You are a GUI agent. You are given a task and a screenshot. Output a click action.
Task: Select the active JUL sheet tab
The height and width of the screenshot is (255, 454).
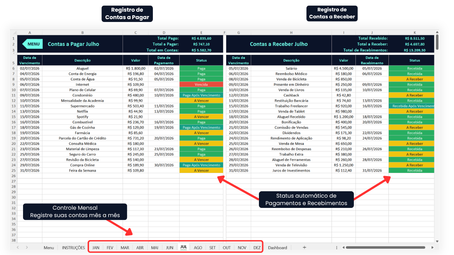pos(183,247)
